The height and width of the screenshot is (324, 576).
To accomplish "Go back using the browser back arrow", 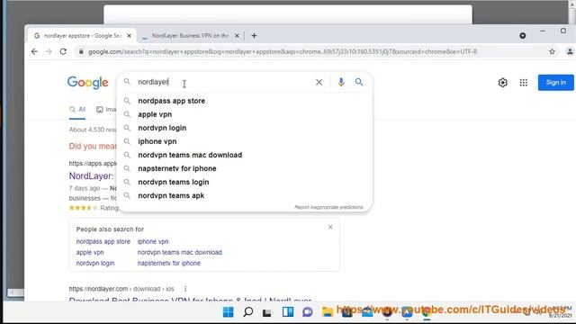I will coord(34,52).
